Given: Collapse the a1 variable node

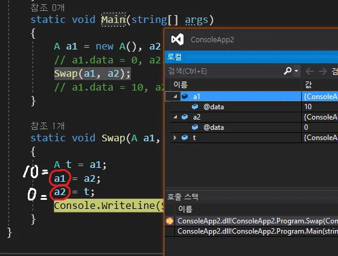Looking at the screenshot, I should point(176,96).
